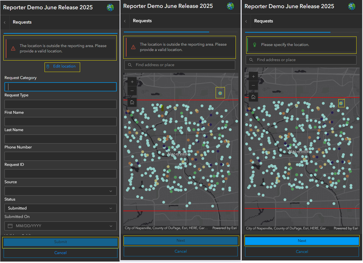Focus the Request Type field
The image size is (363, 263).
coord(61,104)
